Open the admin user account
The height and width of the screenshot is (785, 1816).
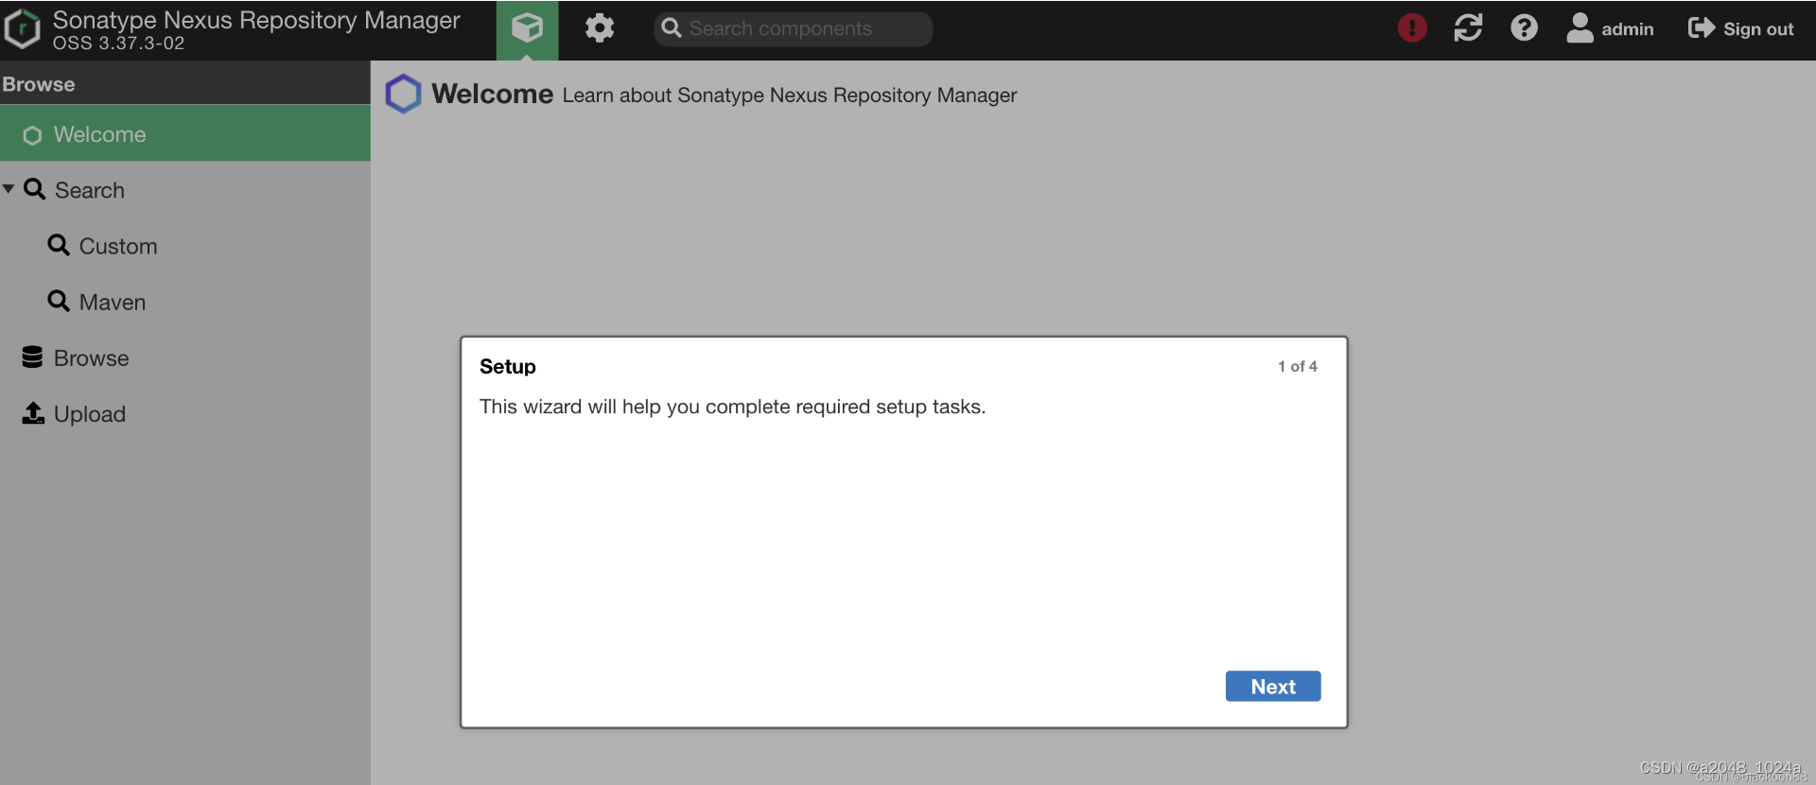pyautogui.click(x=1610, y=28)
